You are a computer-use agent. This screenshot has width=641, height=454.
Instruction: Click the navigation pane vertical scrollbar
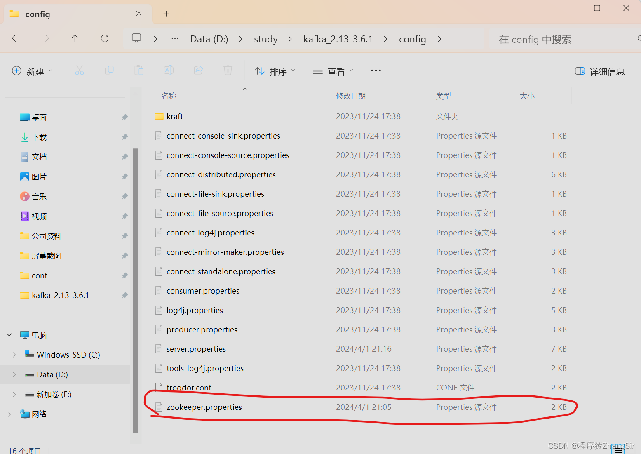[x=135, y=291]
